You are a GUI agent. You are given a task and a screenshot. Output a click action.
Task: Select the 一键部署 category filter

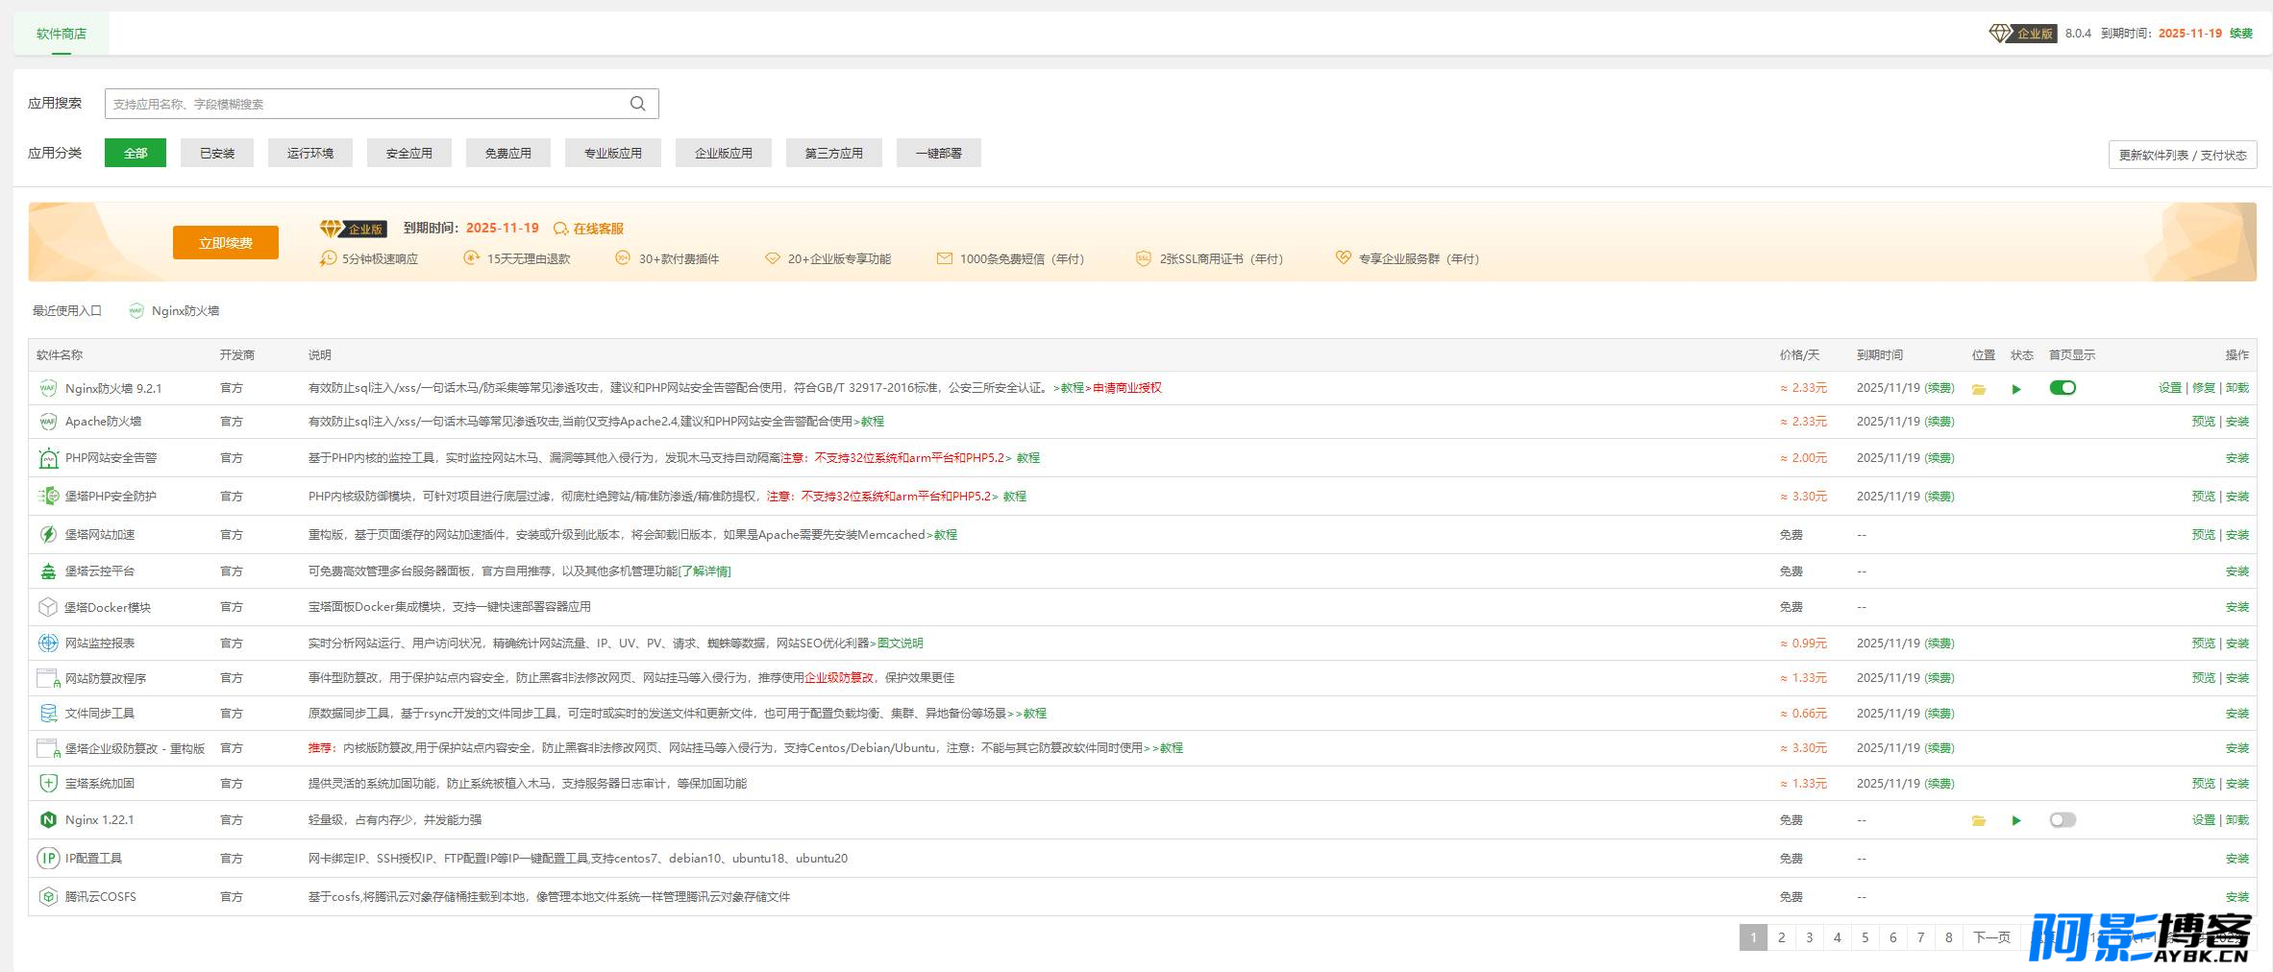pos(939,153)
